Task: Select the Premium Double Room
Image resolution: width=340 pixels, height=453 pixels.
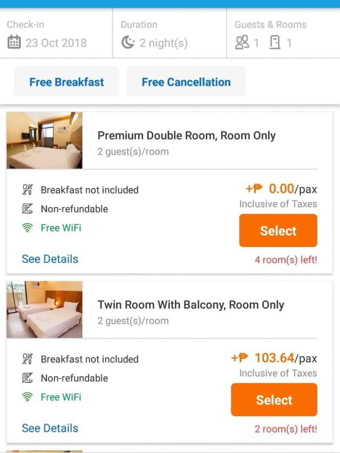Action: click(x=278, y=231)
